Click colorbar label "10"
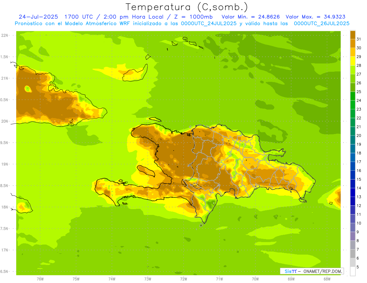Image resolution: width=367 pixels, height=283 pixels. tap(359, 223)
